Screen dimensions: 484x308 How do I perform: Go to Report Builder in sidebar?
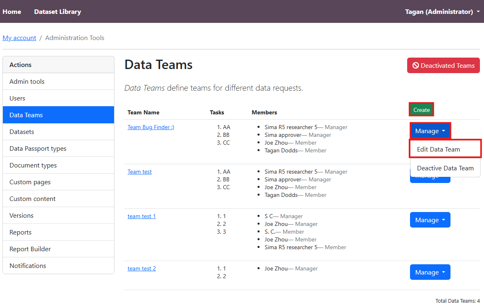click(x=30, y=249)
